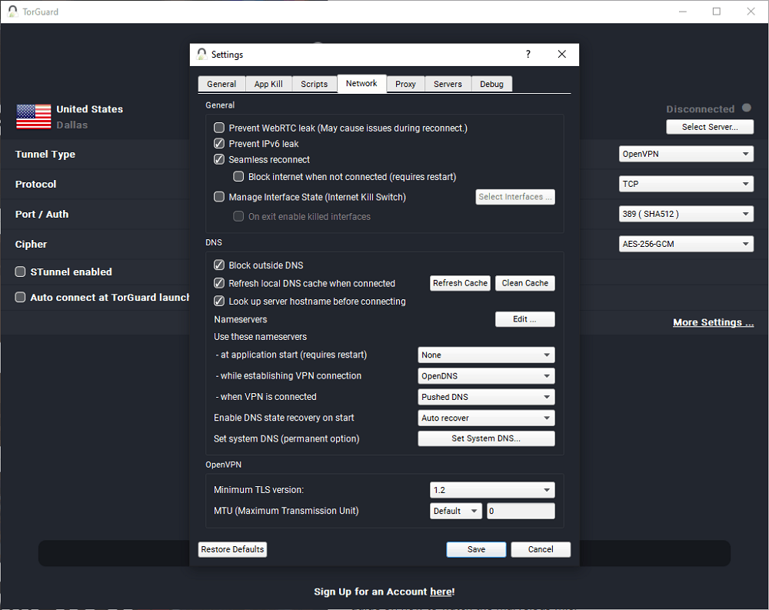
Task: Edit the Nameservers list
Action: 524,319
